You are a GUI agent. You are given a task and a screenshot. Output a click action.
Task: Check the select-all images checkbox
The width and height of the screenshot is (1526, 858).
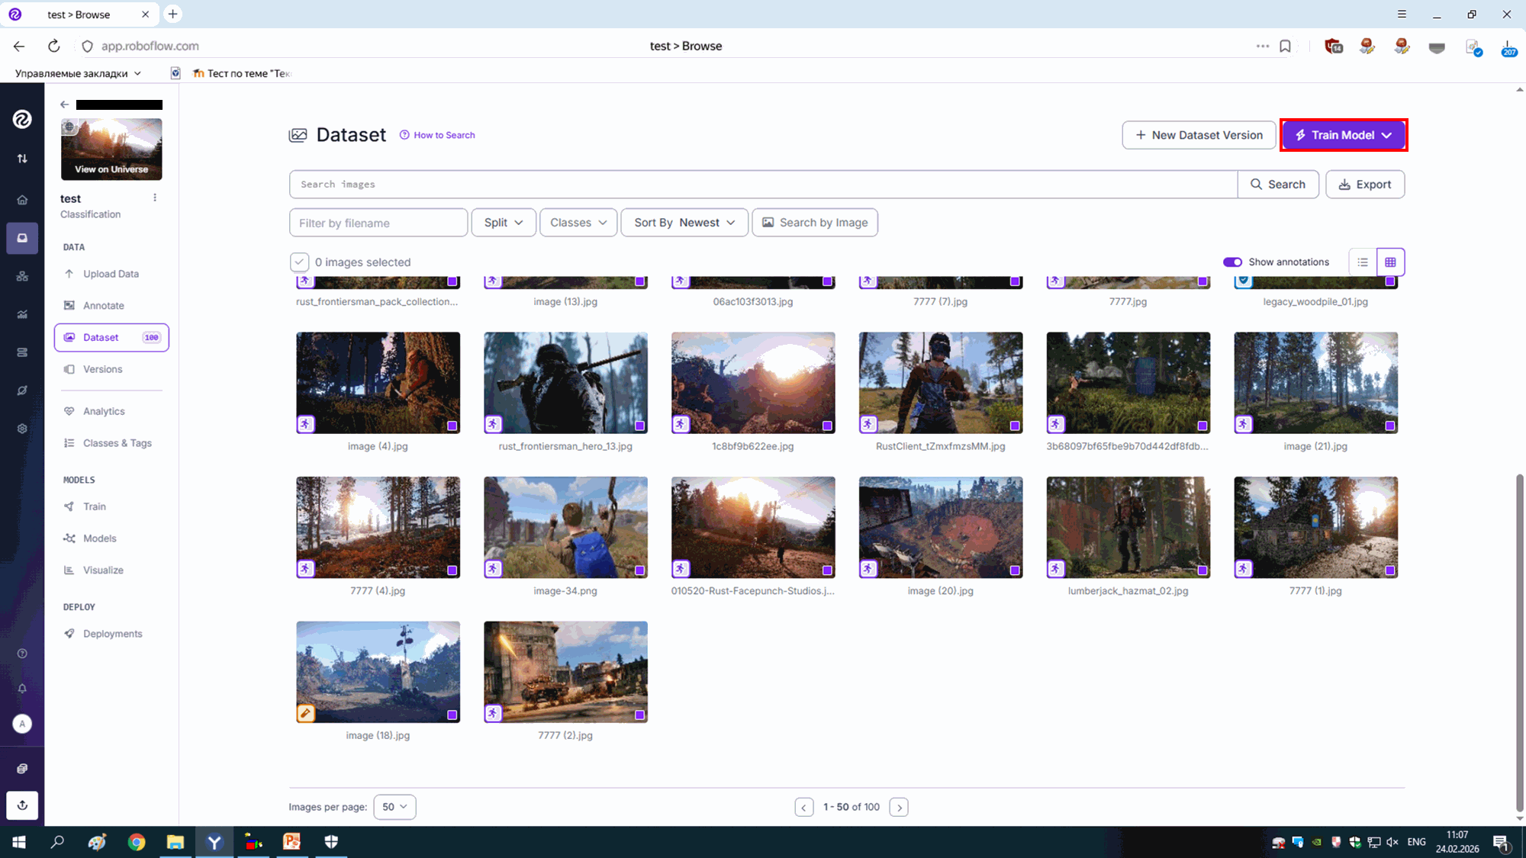[299, 262]
